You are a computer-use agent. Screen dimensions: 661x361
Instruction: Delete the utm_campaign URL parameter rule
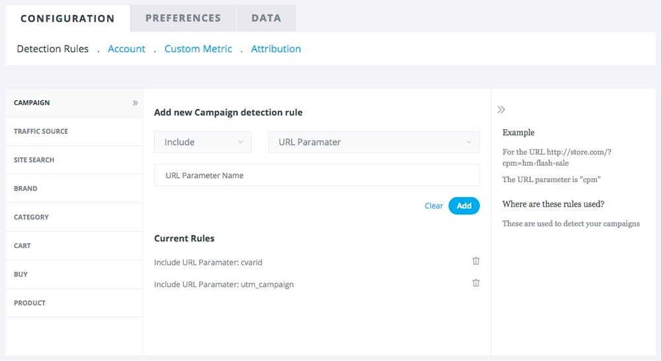coord(476,282)
